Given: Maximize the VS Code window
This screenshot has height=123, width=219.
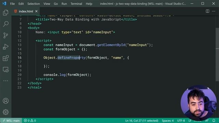Looking at the screenshot, I should coord(203,4).
